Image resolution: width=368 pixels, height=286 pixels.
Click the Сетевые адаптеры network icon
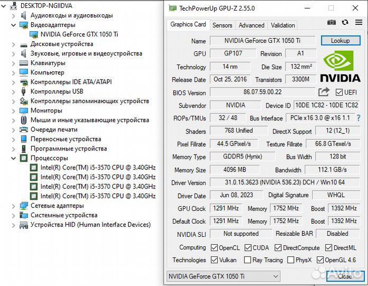point(24,205)
